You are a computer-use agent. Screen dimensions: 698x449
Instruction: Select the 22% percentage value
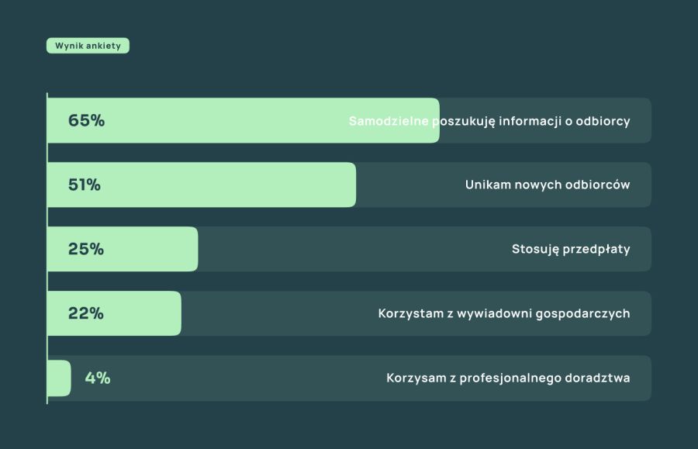(x=86, y=314)
